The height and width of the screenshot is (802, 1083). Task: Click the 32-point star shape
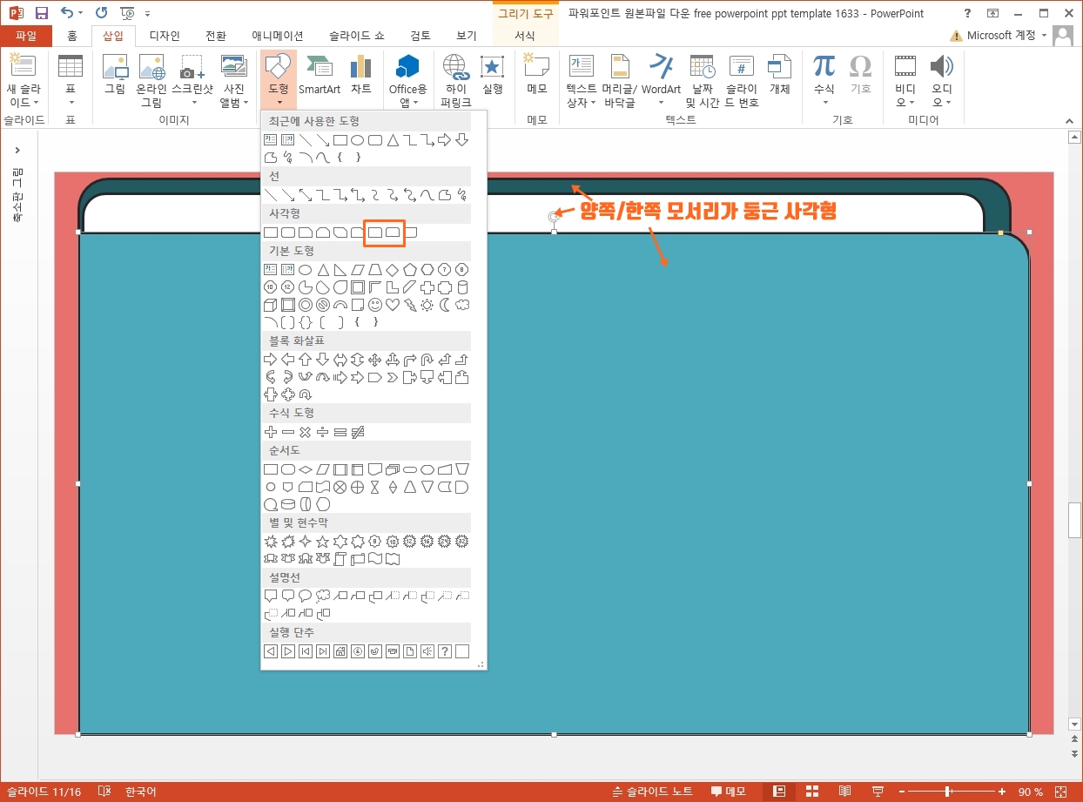tap(462, 542)
